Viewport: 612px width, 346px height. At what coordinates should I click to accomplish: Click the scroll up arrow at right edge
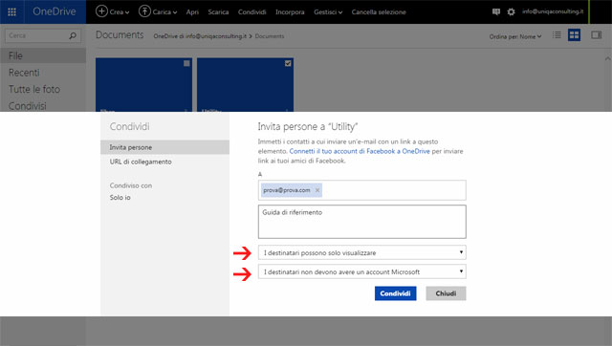click(x=608, y=58)
